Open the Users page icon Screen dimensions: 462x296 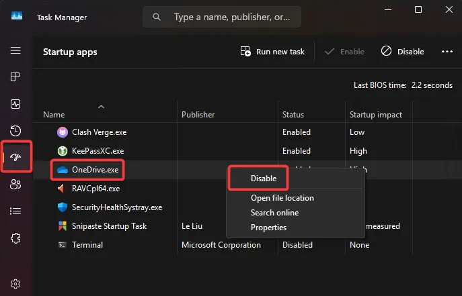pos(15,185)
